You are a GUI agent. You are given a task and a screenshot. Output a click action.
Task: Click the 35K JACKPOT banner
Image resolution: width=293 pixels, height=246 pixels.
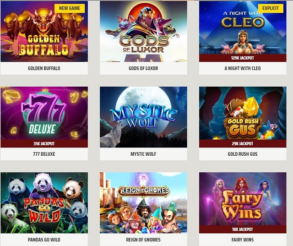tap(44, 143)
